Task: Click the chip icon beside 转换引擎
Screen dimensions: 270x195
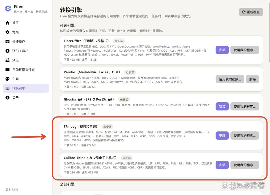Action: pyautogui.click(x=7, y=88)
